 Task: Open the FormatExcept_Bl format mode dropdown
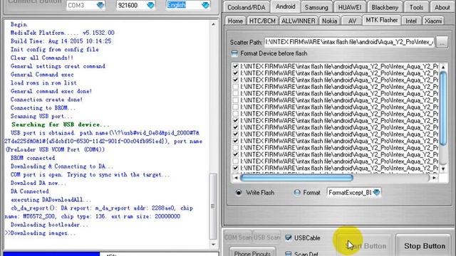coord(376,193)
